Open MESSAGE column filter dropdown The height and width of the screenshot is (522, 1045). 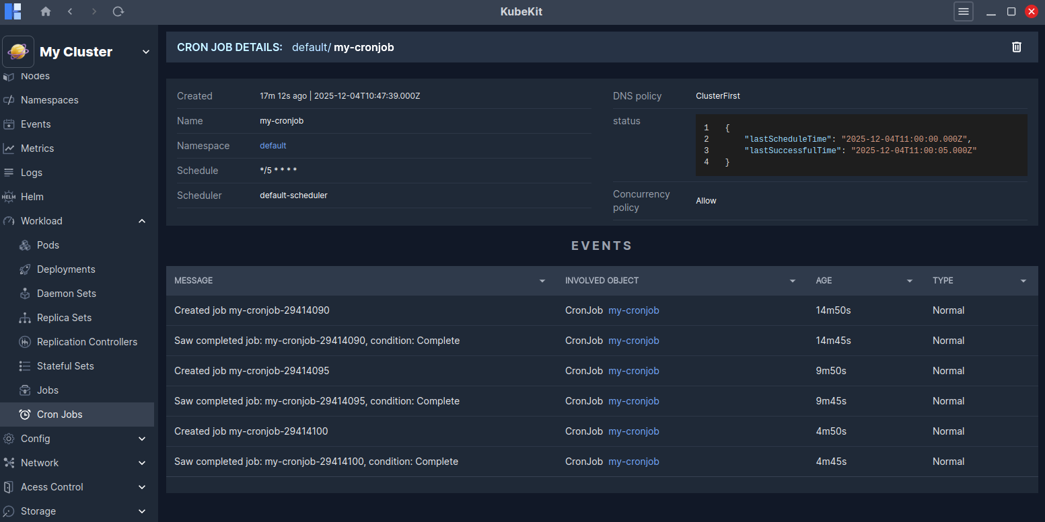click(x=542, y=281)
